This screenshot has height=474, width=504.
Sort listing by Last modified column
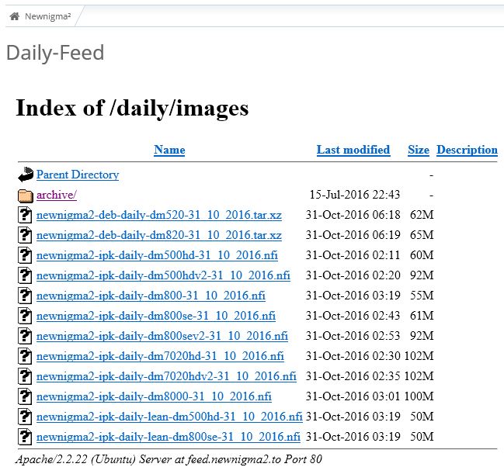click(353, 150)
